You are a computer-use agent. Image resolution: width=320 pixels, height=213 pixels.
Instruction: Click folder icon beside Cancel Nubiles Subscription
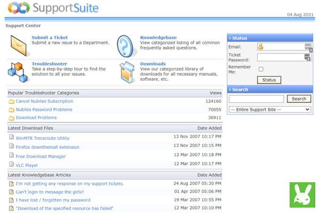coord(11,101)
